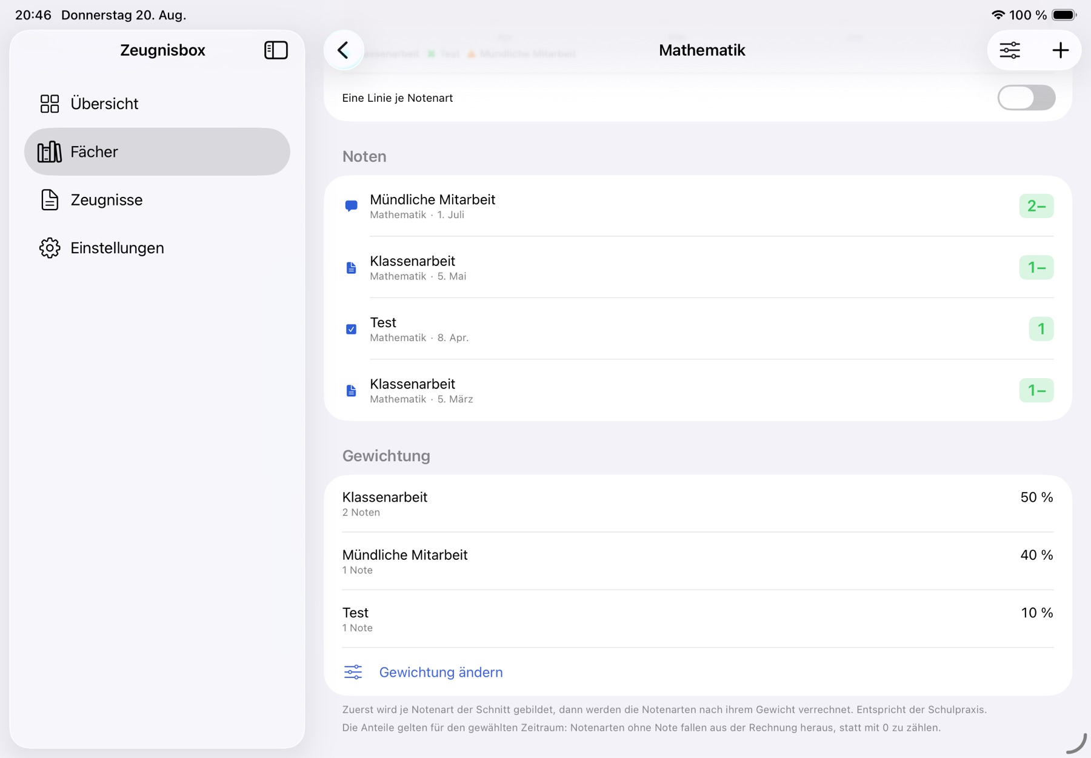Screen dimensions: 1091x758
Task: Select Fächer in the sidebar
Action: click(x=157, y=151)
